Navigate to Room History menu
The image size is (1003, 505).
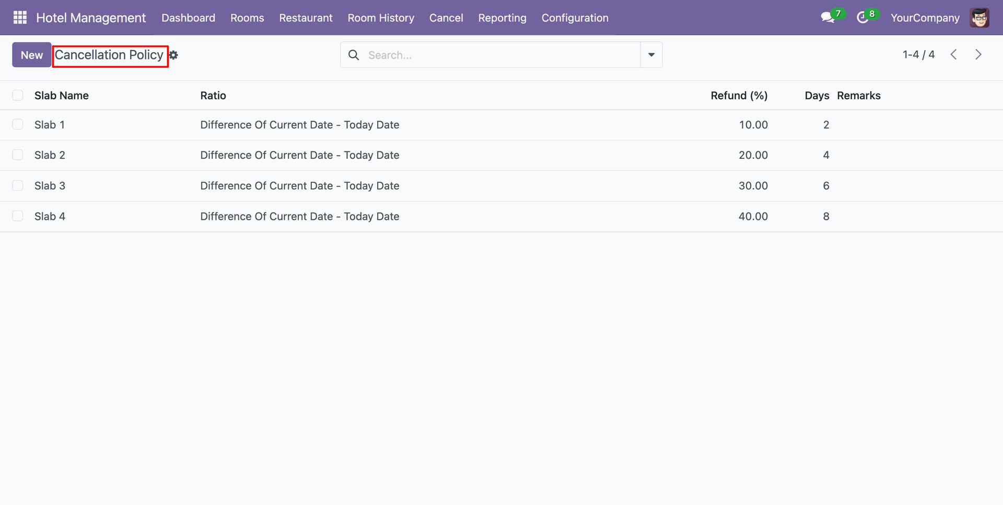tap(381, 18)
